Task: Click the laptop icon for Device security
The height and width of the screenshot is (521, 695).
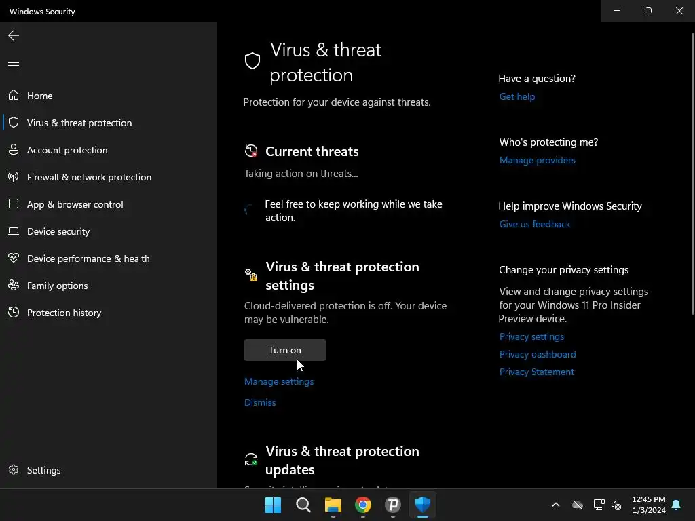Action: 14,231
